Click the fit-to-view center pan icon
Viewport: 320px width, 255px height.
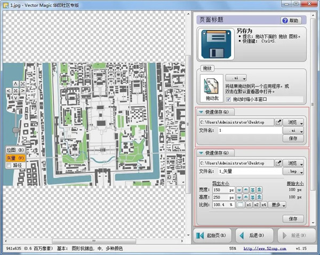click(16, 91)
